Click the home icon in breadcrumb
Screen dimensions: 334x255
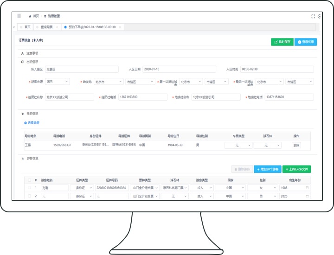pyautogui.click(x=30, y=16)
